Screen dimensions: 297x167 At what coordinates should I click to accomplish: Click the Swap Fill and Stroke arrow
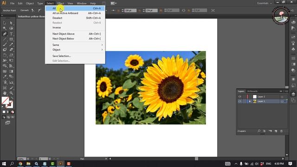[x=12, y=98]
